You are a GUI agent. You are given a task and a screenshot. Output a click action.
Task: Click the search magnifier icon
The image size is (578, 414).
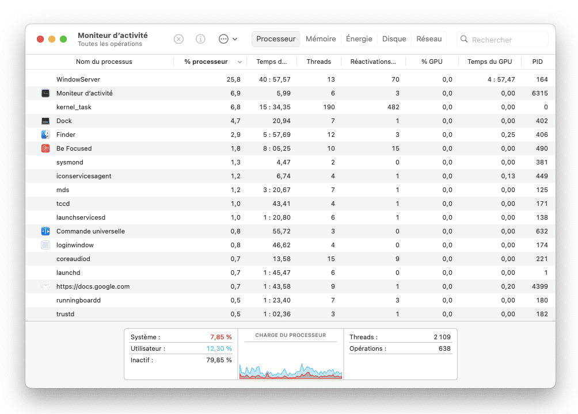click(464, 40)
